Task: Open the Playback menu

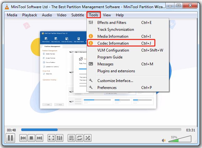Action: [30, 15]
